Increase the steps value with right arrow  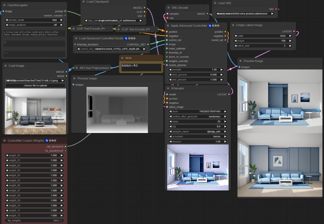pyautogui.click(x=225, y=121)
